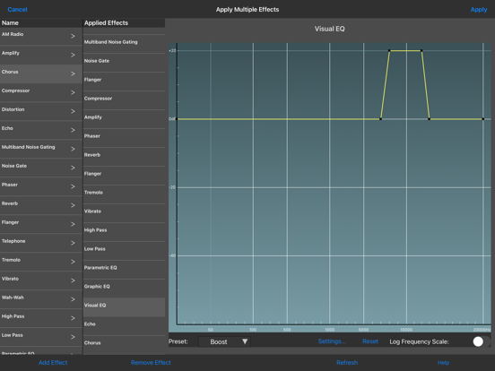
Task: Expand the Compressor effect chevron
Action: (x=73, y=93)
